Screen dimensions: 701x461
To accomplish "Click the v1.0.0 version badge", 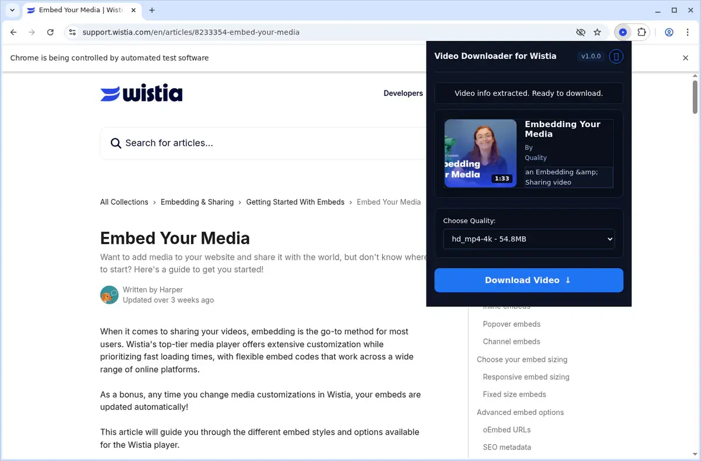I will 591,56.
